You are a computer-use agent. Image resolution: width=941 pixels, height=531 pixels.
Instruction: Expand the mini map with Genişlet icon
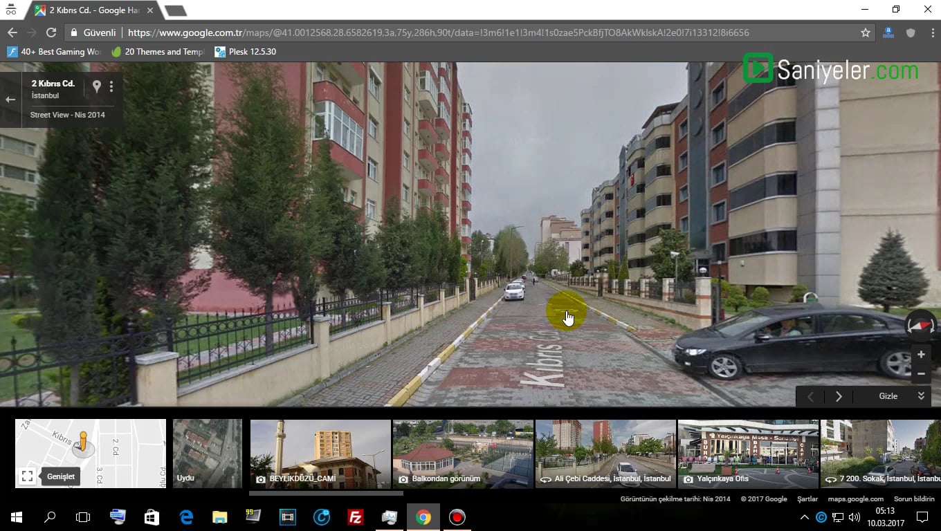click(27, 476)
